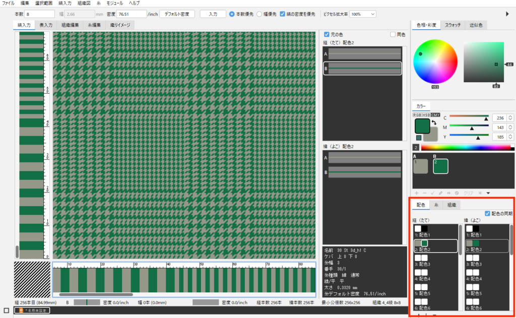Click the minus icon to remove a color
Image resolution: width=516 pixels, height=318 pixels.
coord(424,193)
